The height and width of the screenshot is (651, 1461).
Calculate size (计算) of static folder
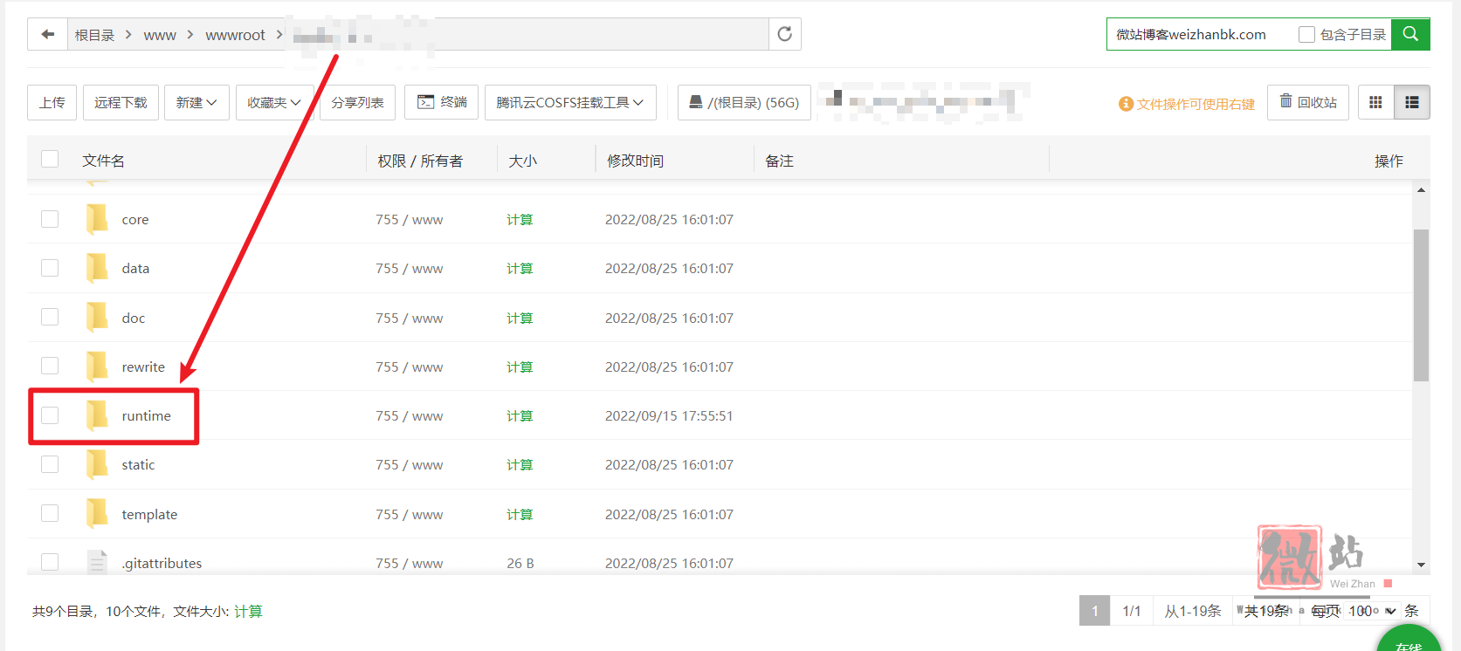coord(520,464)
